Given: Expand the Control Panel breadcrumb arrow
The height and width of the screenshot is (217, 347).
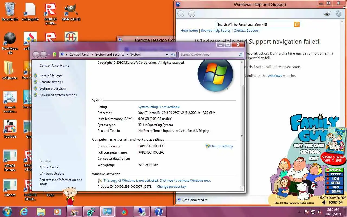Looking at the screenshot, I should pos(92,55).
